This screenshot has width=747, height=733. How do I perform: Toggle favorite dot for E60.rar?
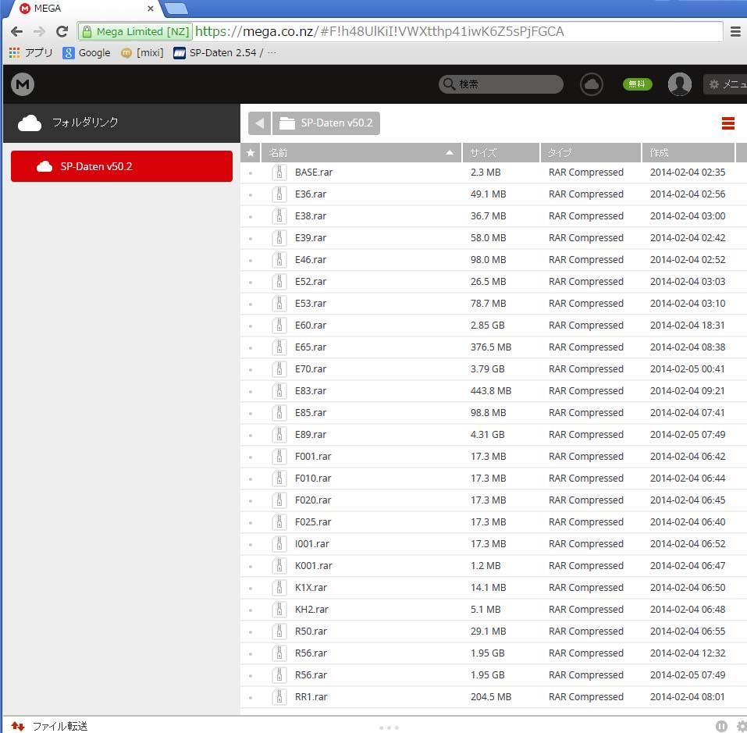(251, 326)
